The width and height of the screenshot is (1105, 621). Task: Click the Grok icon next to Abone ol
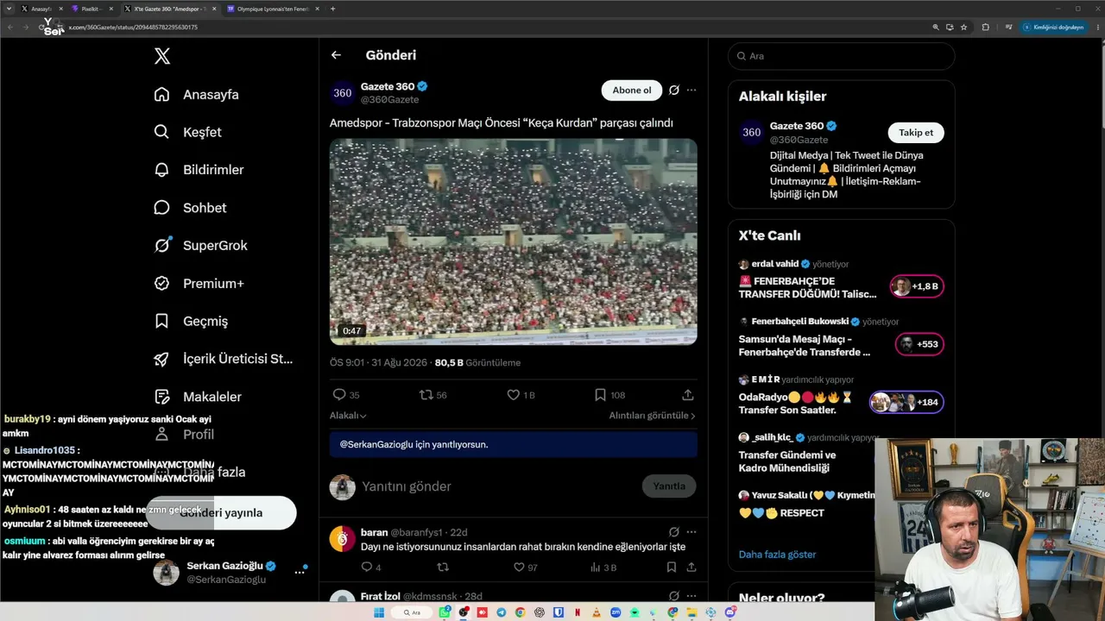click(674, 90)
